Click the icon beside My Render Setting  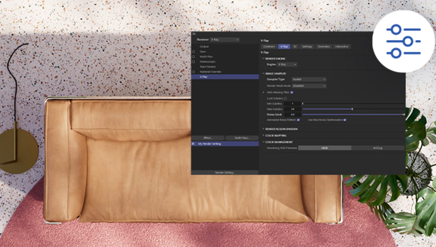193,144
